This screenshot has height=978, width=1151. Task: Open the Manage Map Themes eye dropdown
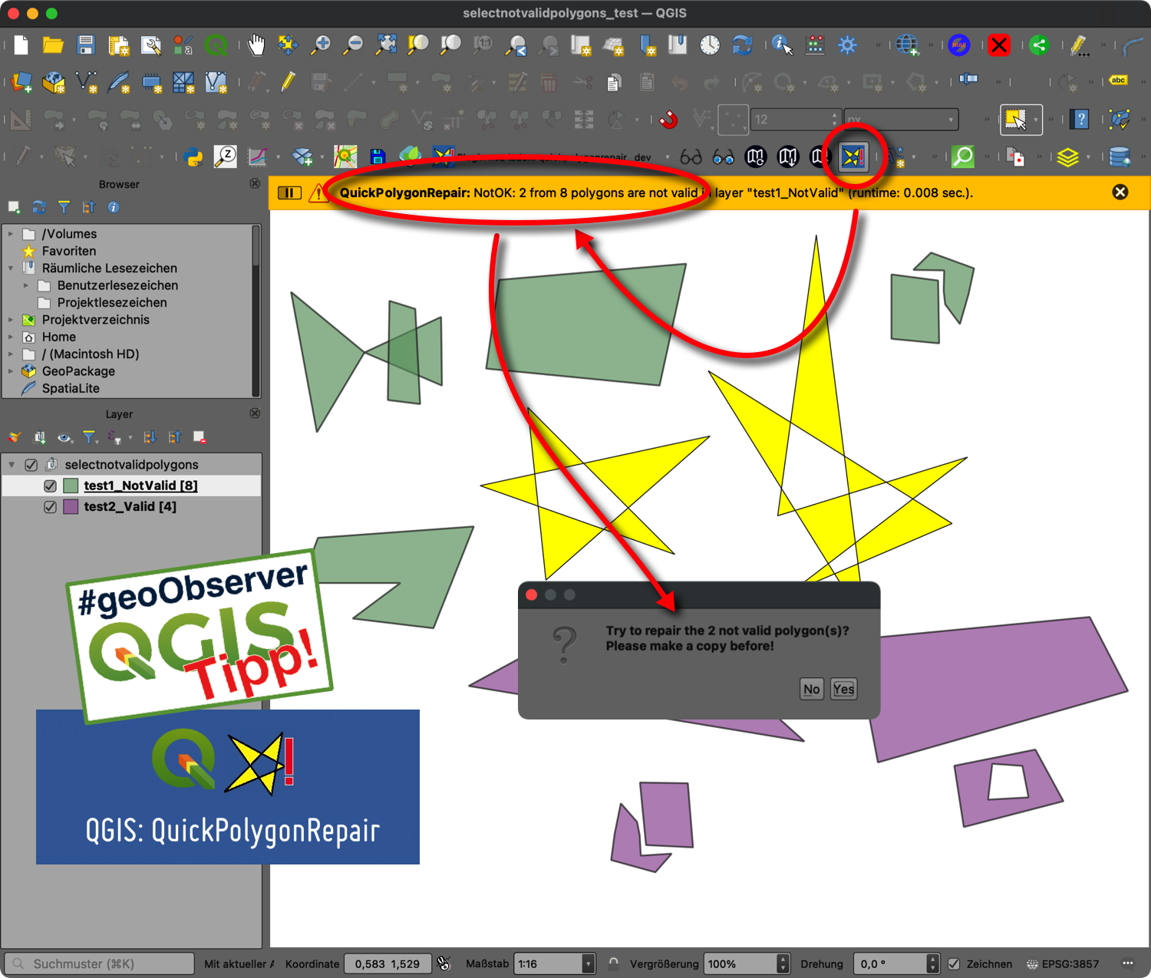click(x=66, y=437)
